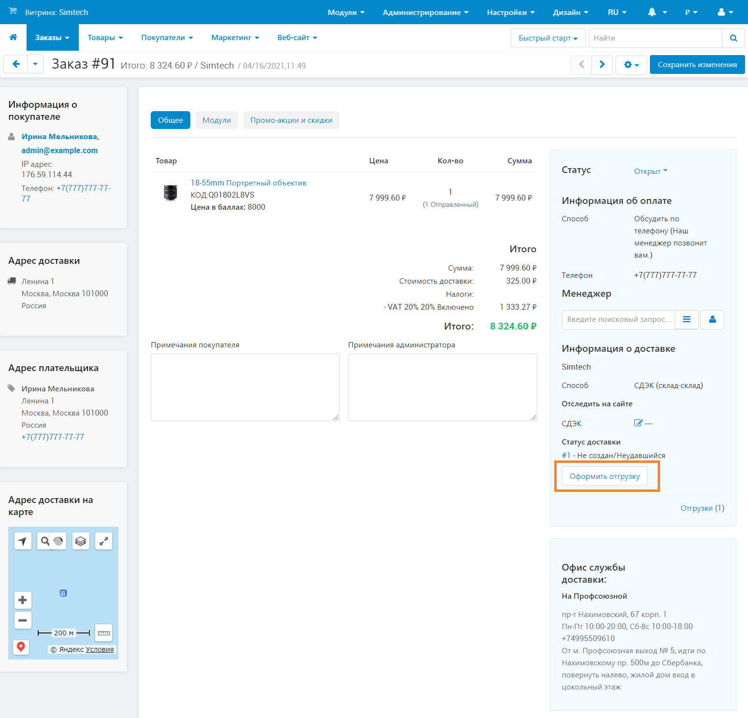Screen dimensions: 748x718
Task: Expand the gear settings dropdown
Action: tap(631, 65)
